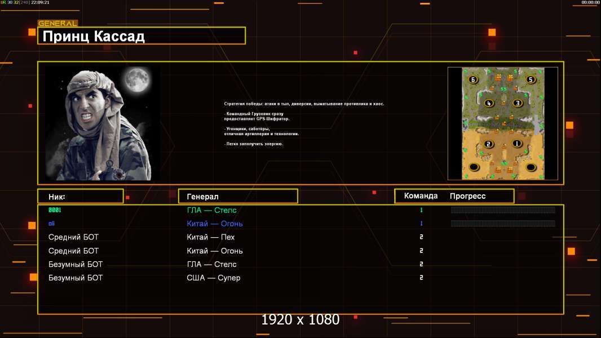Click the "Легко заполучить энергию" description line
601x338 pixels.
click(254, 144)
